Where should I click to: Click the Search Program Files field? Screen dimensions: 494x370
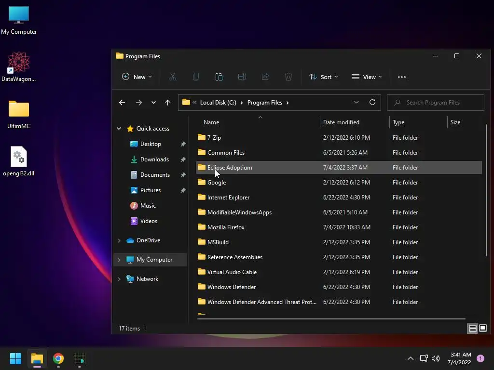(436, 103)
